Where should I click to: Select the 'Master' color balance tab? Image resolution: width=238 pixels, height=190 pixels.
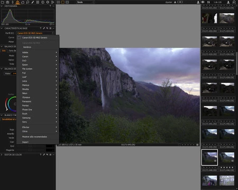click(8, 73)
